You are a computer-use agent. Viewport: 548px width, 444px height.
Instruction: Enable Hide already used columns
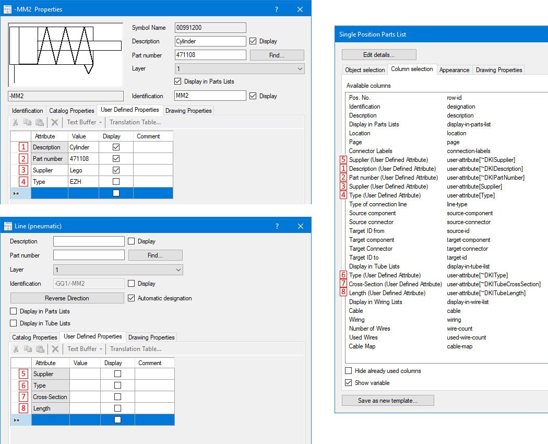(348, 370)
